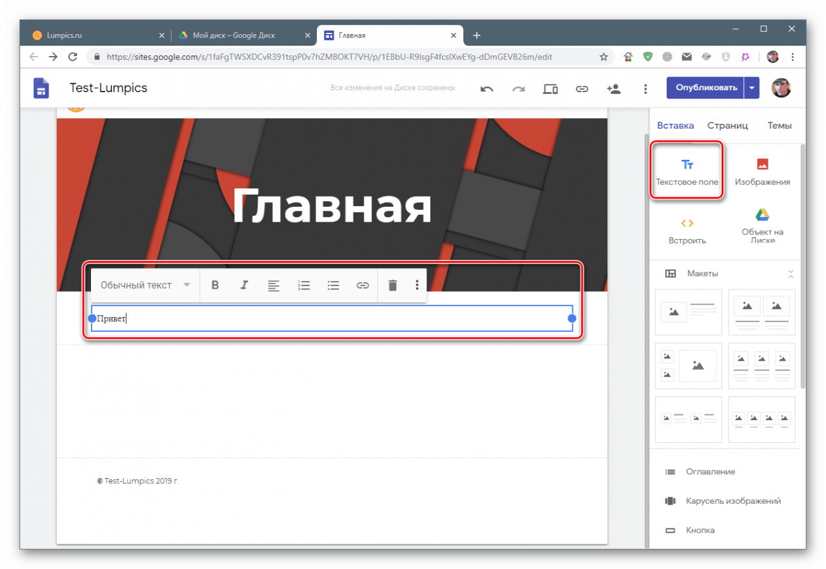Open the add editors sharing icon

click(x=614, y=89)
